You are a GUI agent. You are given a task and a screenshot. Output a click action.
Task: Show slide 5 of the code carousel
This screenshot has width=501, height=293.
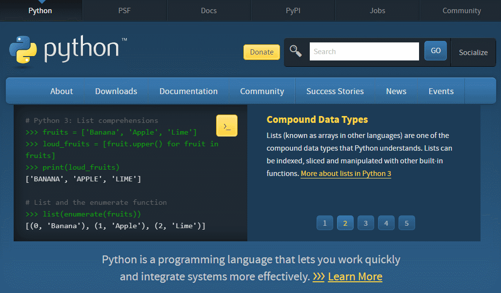[406, 223]
